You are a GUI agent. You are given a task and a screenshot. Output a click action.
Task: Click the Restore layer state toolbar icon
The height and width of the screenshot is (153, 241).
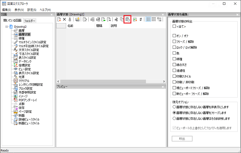(x=92, y=19)
